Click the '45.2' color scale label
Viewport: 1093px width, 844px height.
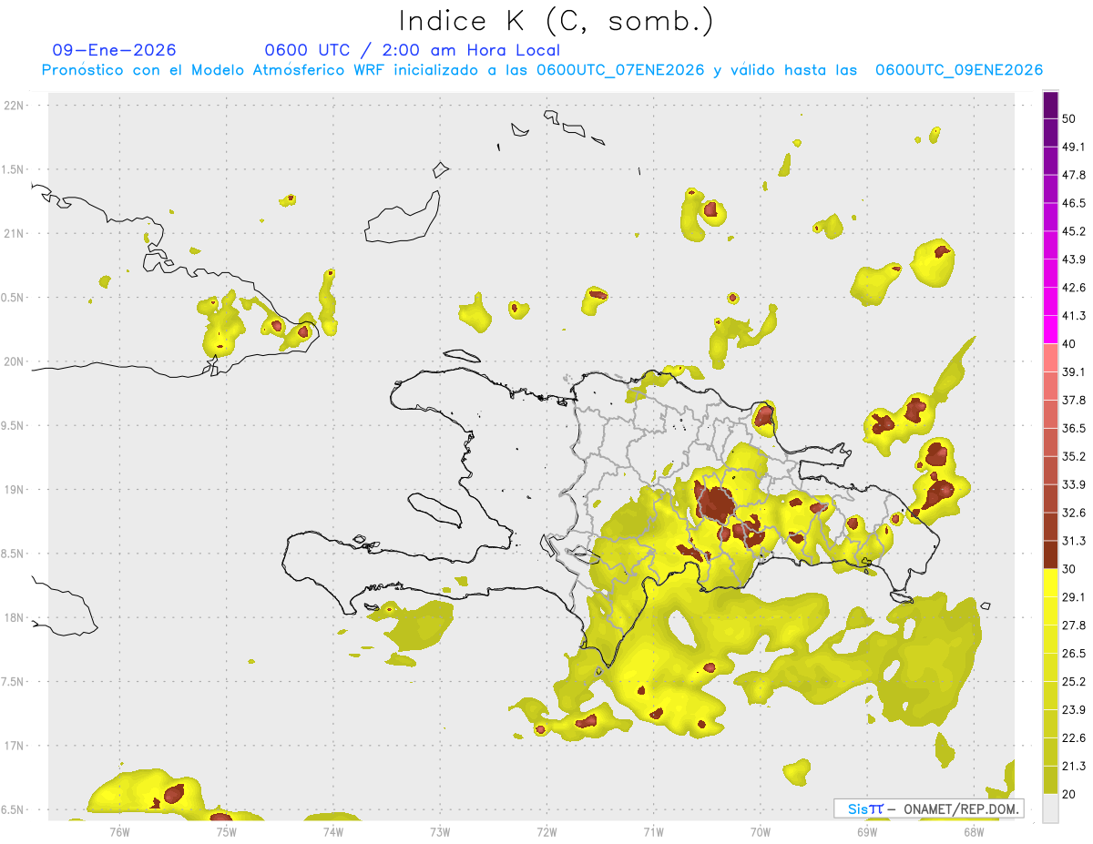pos(1074,231)
